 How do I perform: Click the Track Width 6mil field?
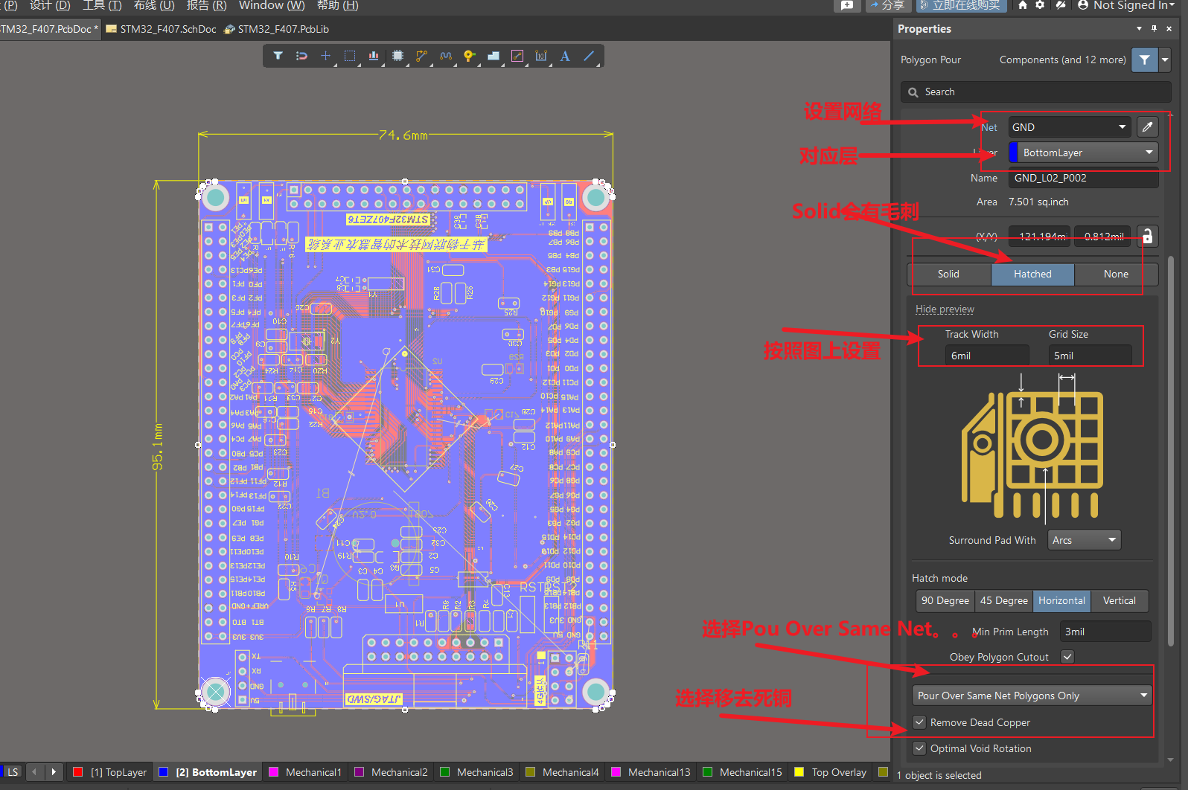pyautogui.click(x=987, y=356)
